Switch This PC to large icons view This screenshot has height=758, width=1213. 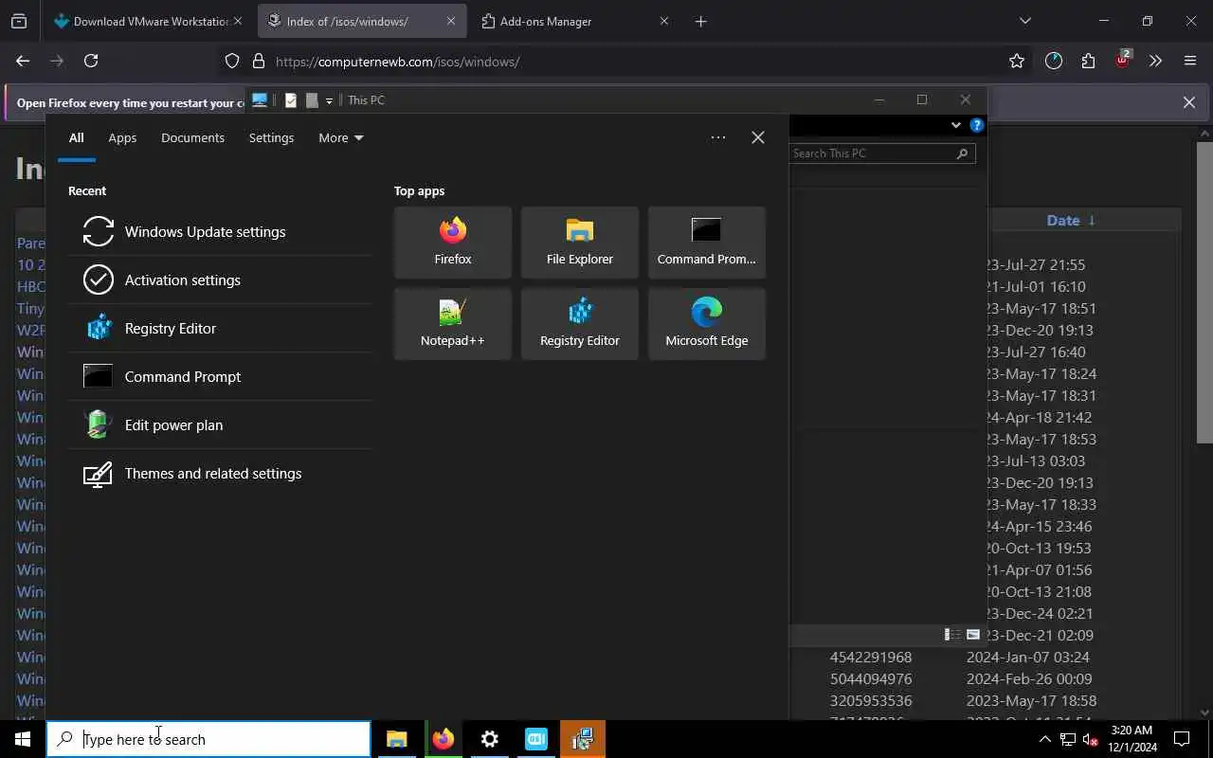coord(973,635)
